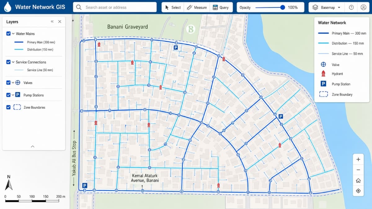Image resolution: width=372 pixels, height=209 pixels.
Task: Collapse the Pump Stations layer chevron
Action: (13, 95)
